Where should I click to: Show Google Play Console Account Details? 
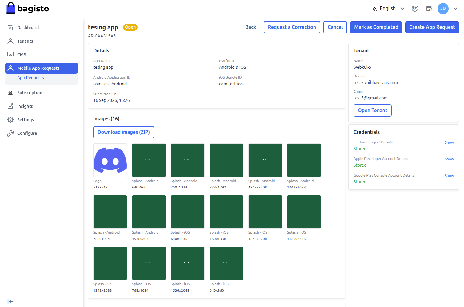coord(449,176)
